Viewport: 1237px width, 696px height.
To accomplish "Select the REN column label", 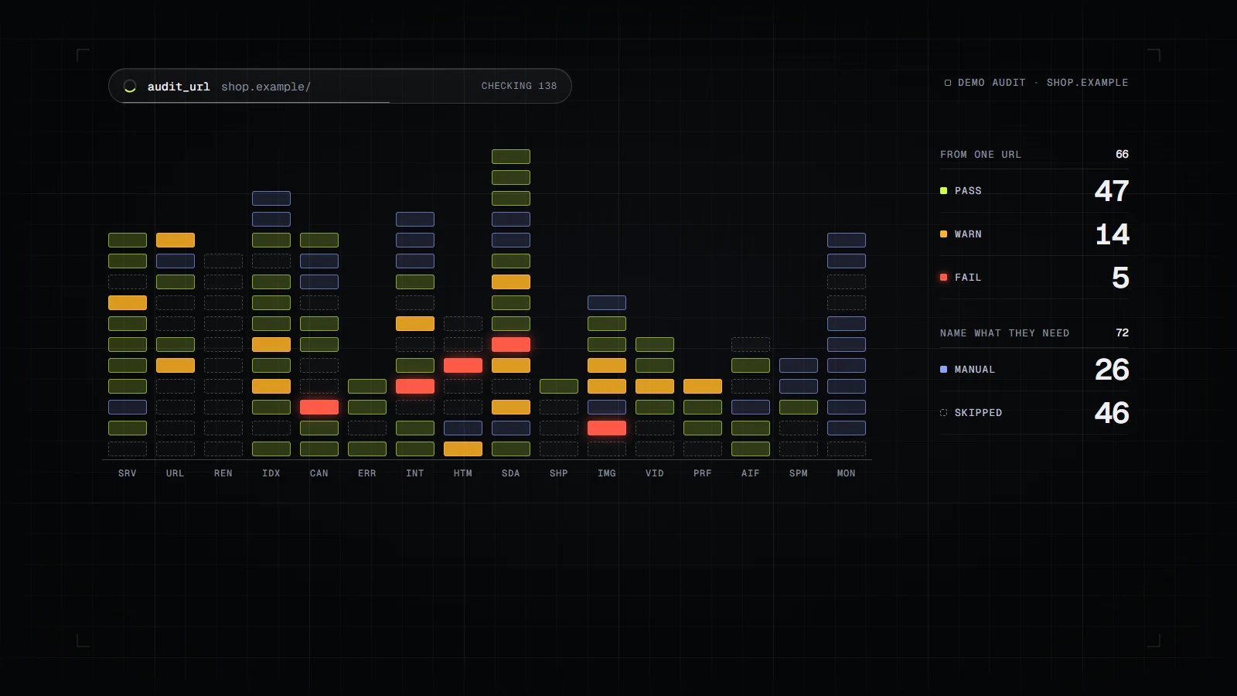I will [223, 473].
